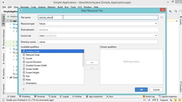Image resolution: width=182 pixels, height=102 pixels.
Task: Open the Resource Manager side tab
Action: 3,39
